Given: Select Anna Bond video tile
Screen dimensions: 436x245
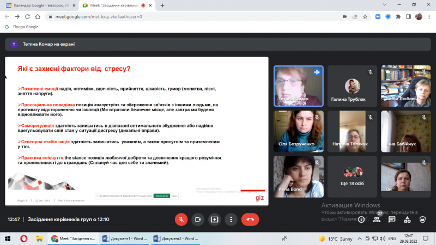Looking at the screenshot, I should 298,176.
